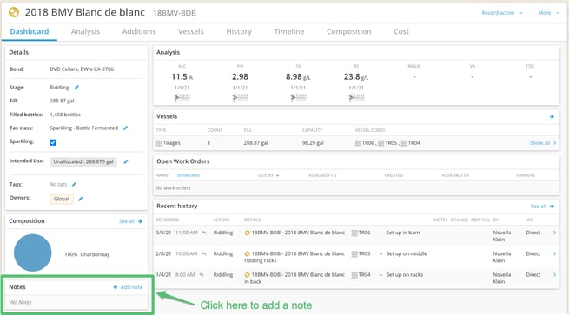Viewport: 569px width, 315px height.
Task: Click the ALC analysis trend icon
Action: [182, 97]
